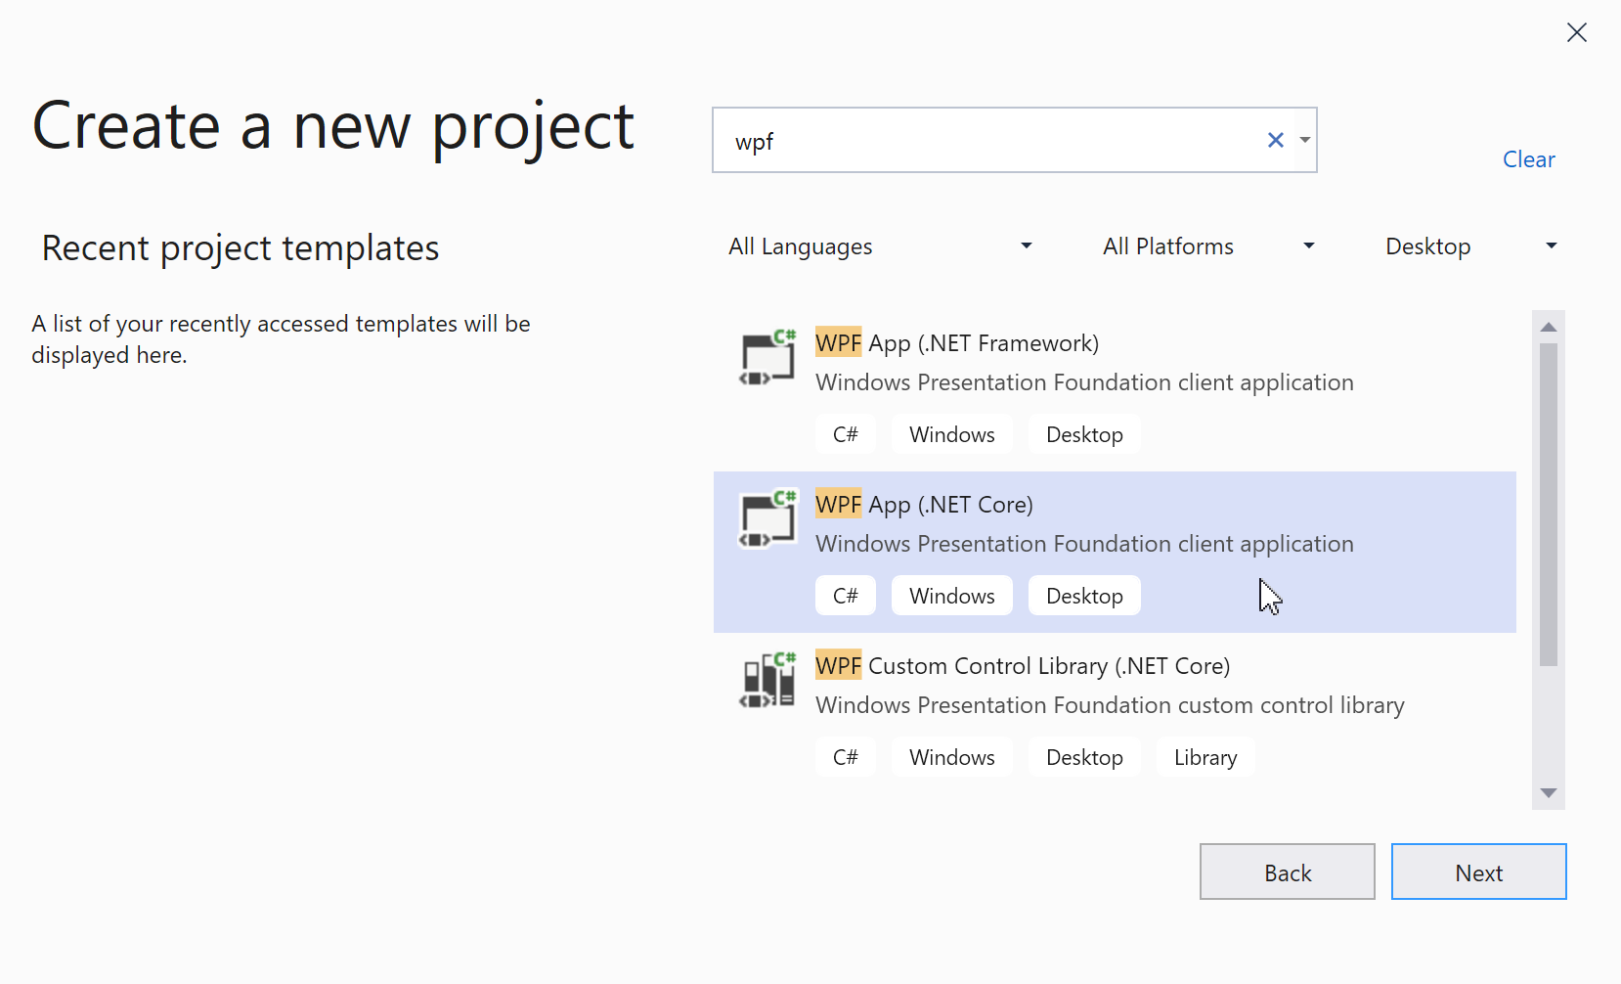Screen dimensions: 1621x984
Task: Click the template list scrollbar thumb
Action: point(1548,504)
